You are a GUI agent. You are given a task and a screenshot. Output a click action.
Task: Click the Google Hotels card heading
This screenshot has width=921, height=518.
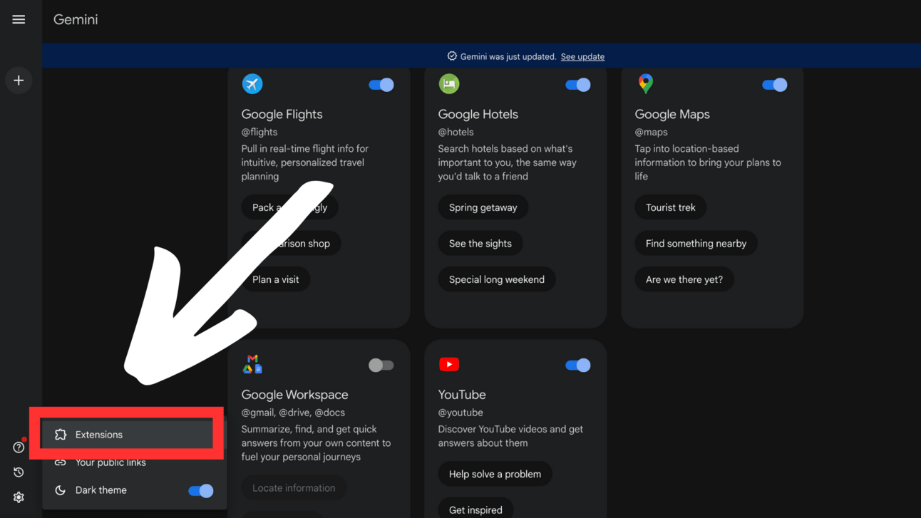(x=478, y=114)
